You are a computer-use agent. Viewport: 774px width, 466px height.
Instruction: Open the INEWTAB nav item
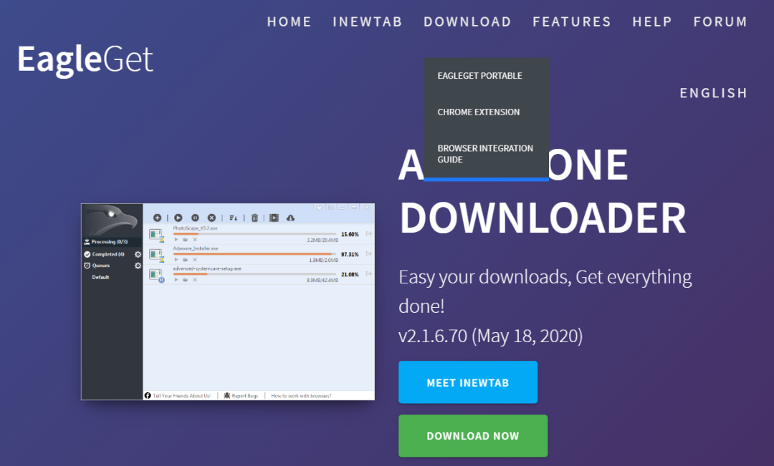(367, 21)
